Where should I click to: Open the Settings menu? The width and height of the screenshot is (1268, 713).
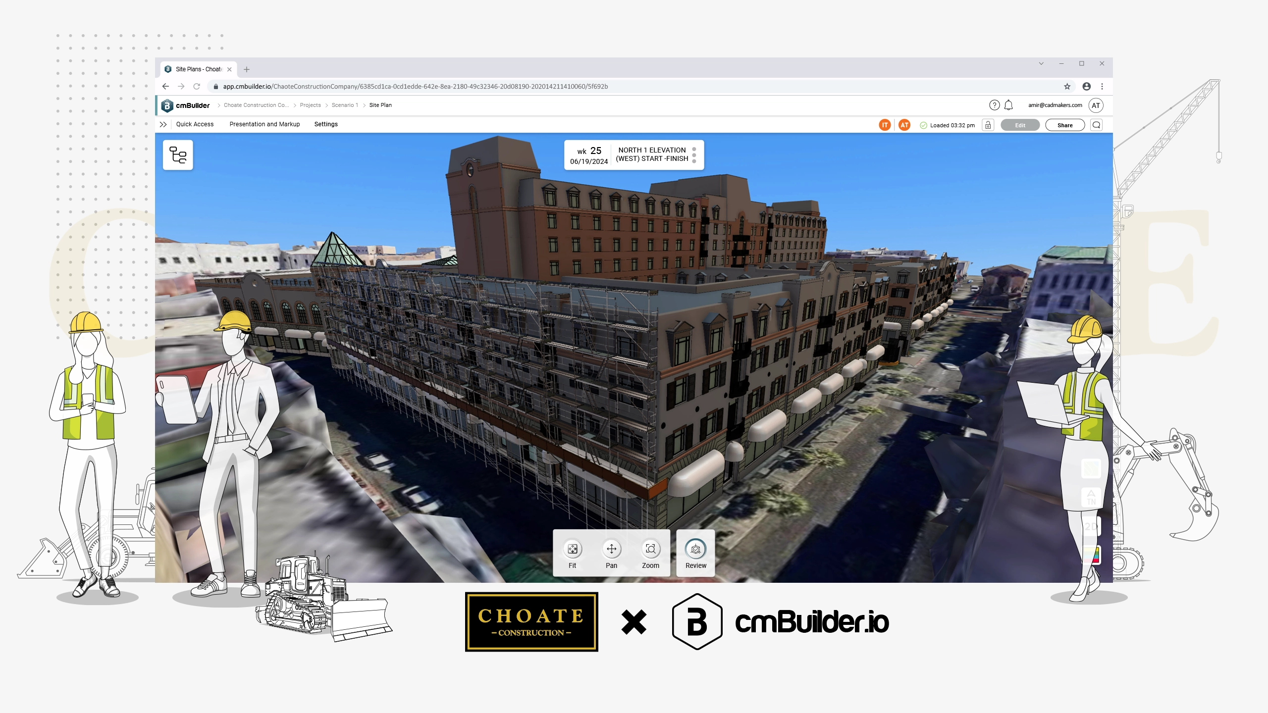point(326,124)
